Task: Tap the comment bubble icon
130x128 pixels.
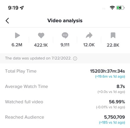Action: click(x=65, y=35)
